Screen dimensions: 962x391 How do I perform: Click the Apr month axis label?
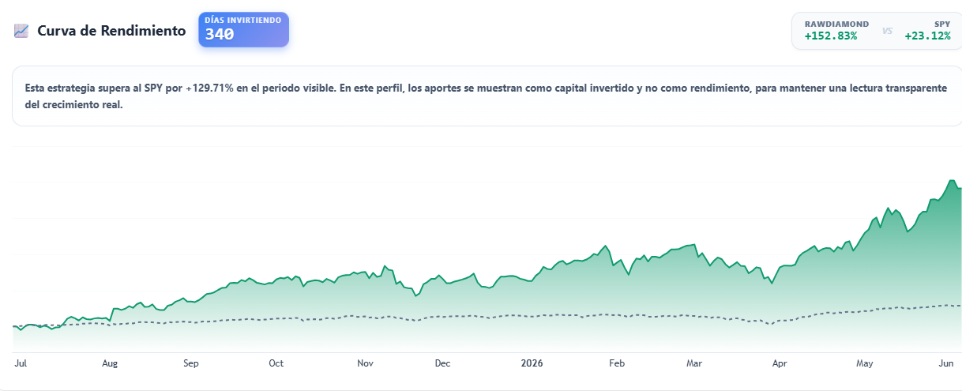pos(780,363)
